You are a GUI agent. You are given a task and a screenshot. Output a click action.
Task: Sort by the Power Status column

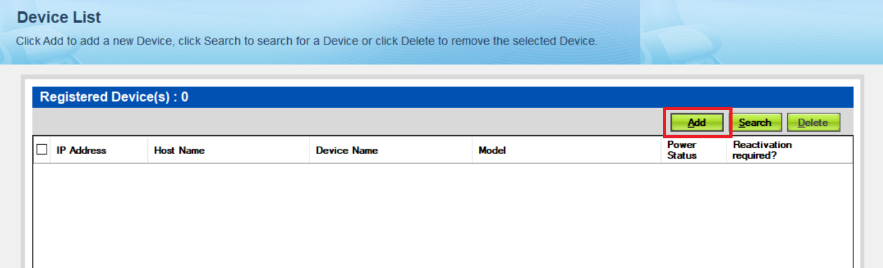[681, 150]
